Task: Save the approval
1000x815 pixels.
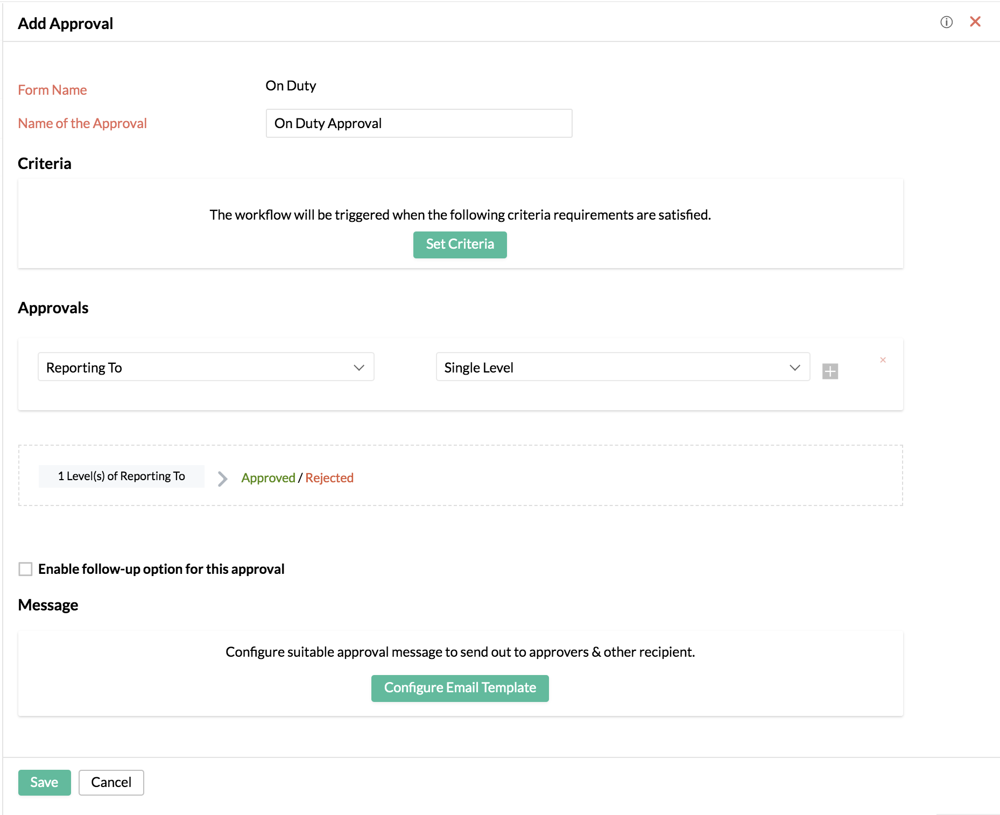Action: point(44,782)
